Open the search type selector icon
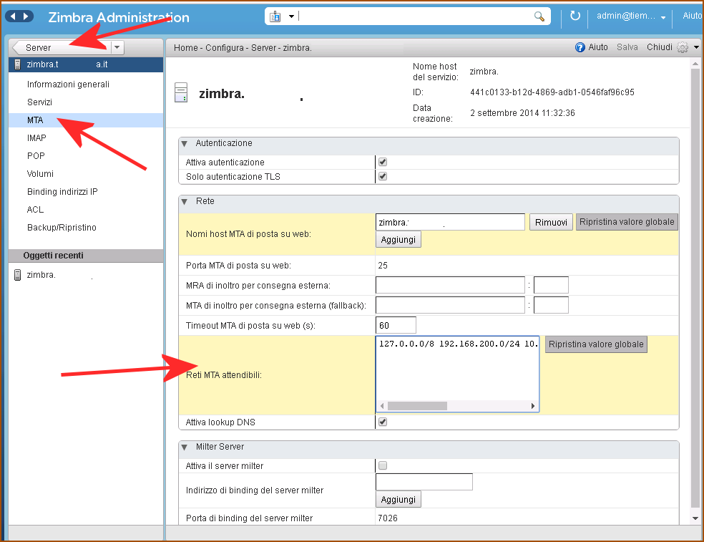704x542 pixels. coord(275,16)
